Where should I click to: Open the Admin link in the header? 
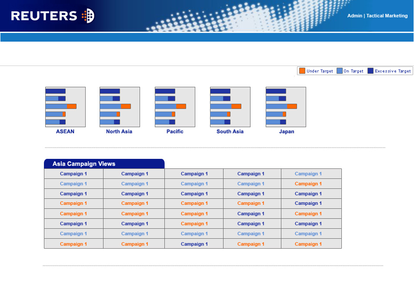click(354, 16)
